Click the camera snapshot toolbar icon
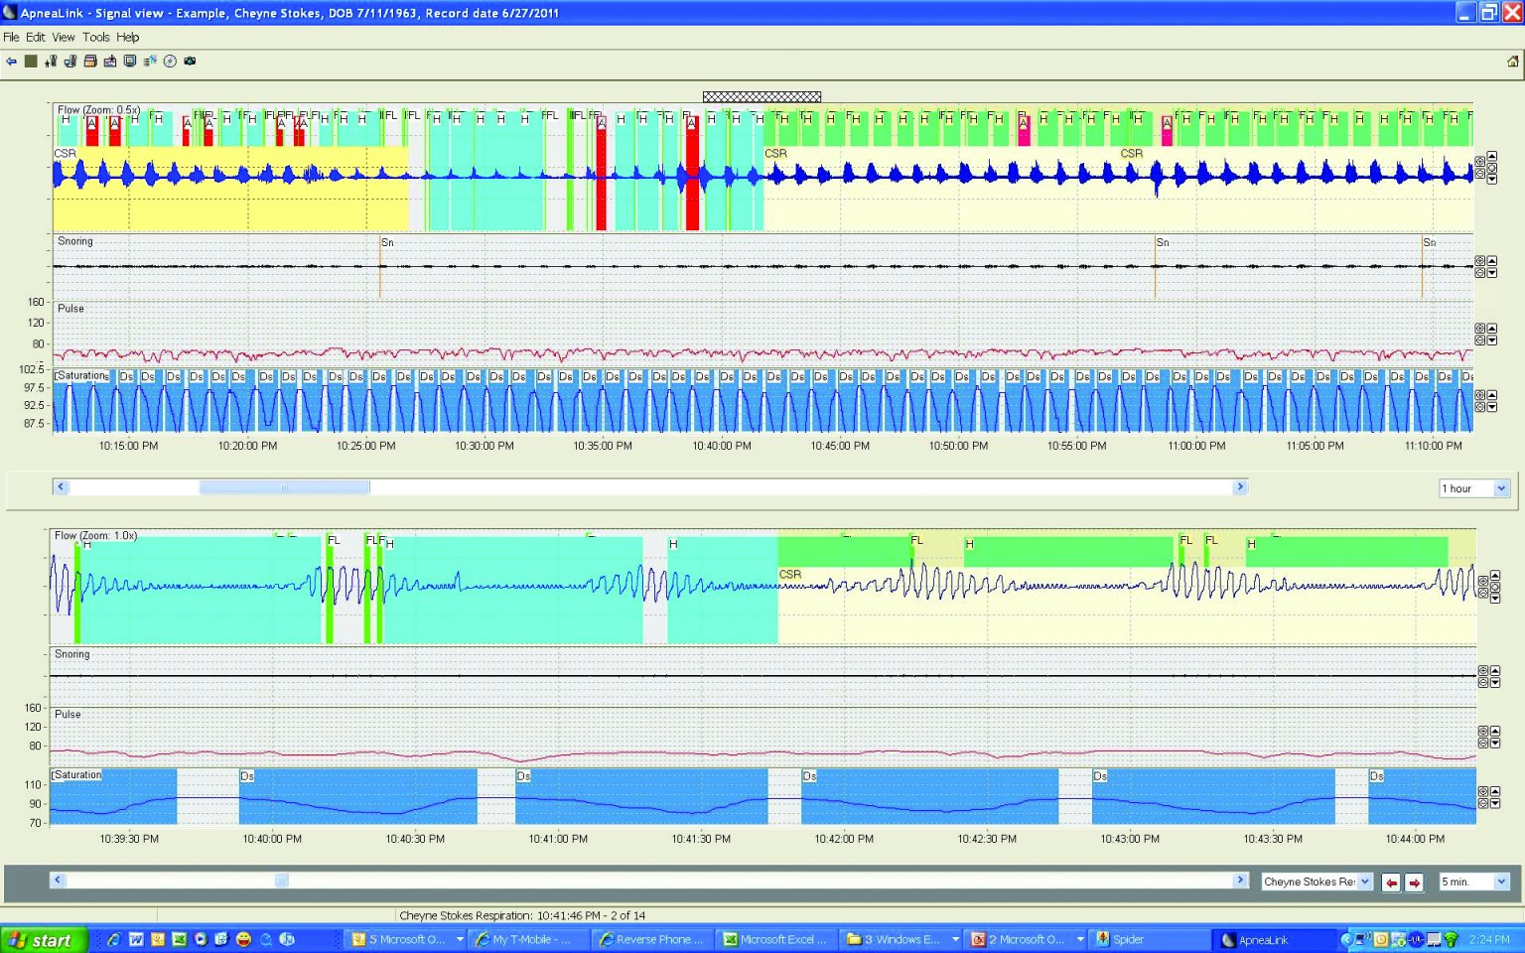 click(190, 62)
